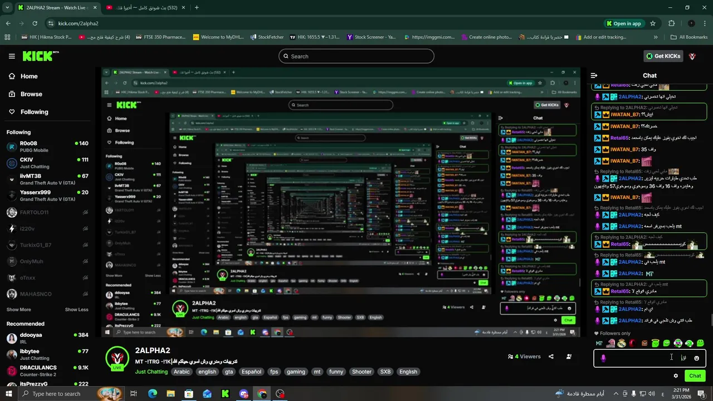Open DRACULANCS Counter-Strike 2 recommended channel
The image size is (713, 401).
(x=47, y=370)
